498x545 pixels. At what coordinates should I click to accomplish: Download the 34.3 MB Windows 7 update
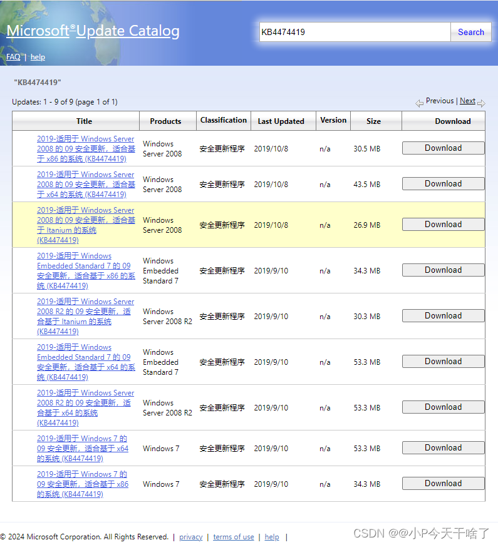(444, 484)
